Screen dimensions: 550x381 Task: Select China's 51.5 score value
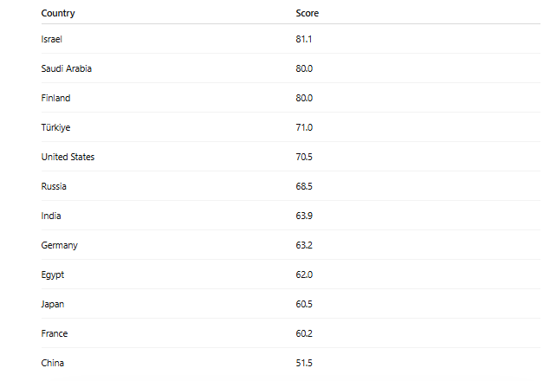pos(304,363)
